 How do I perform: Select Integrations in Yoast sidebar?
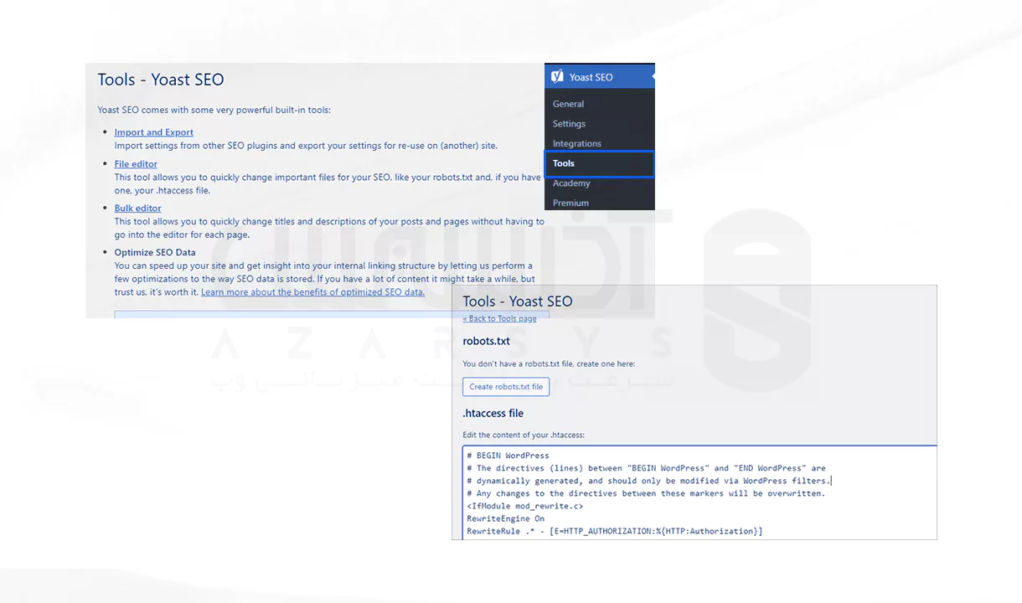point(577,143)
